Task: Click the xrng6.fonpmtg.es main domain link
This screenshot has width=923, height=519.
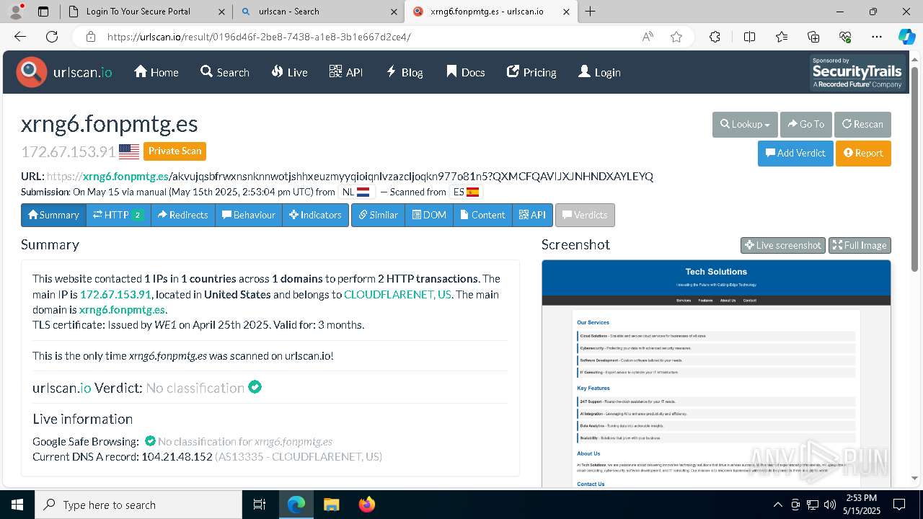Action: pos(122,310)
